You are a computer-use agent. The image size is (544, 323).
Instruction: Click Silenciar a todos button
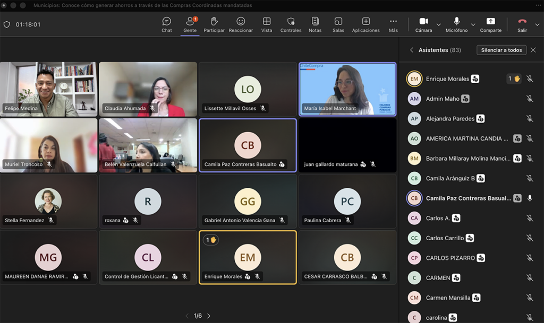501,50
